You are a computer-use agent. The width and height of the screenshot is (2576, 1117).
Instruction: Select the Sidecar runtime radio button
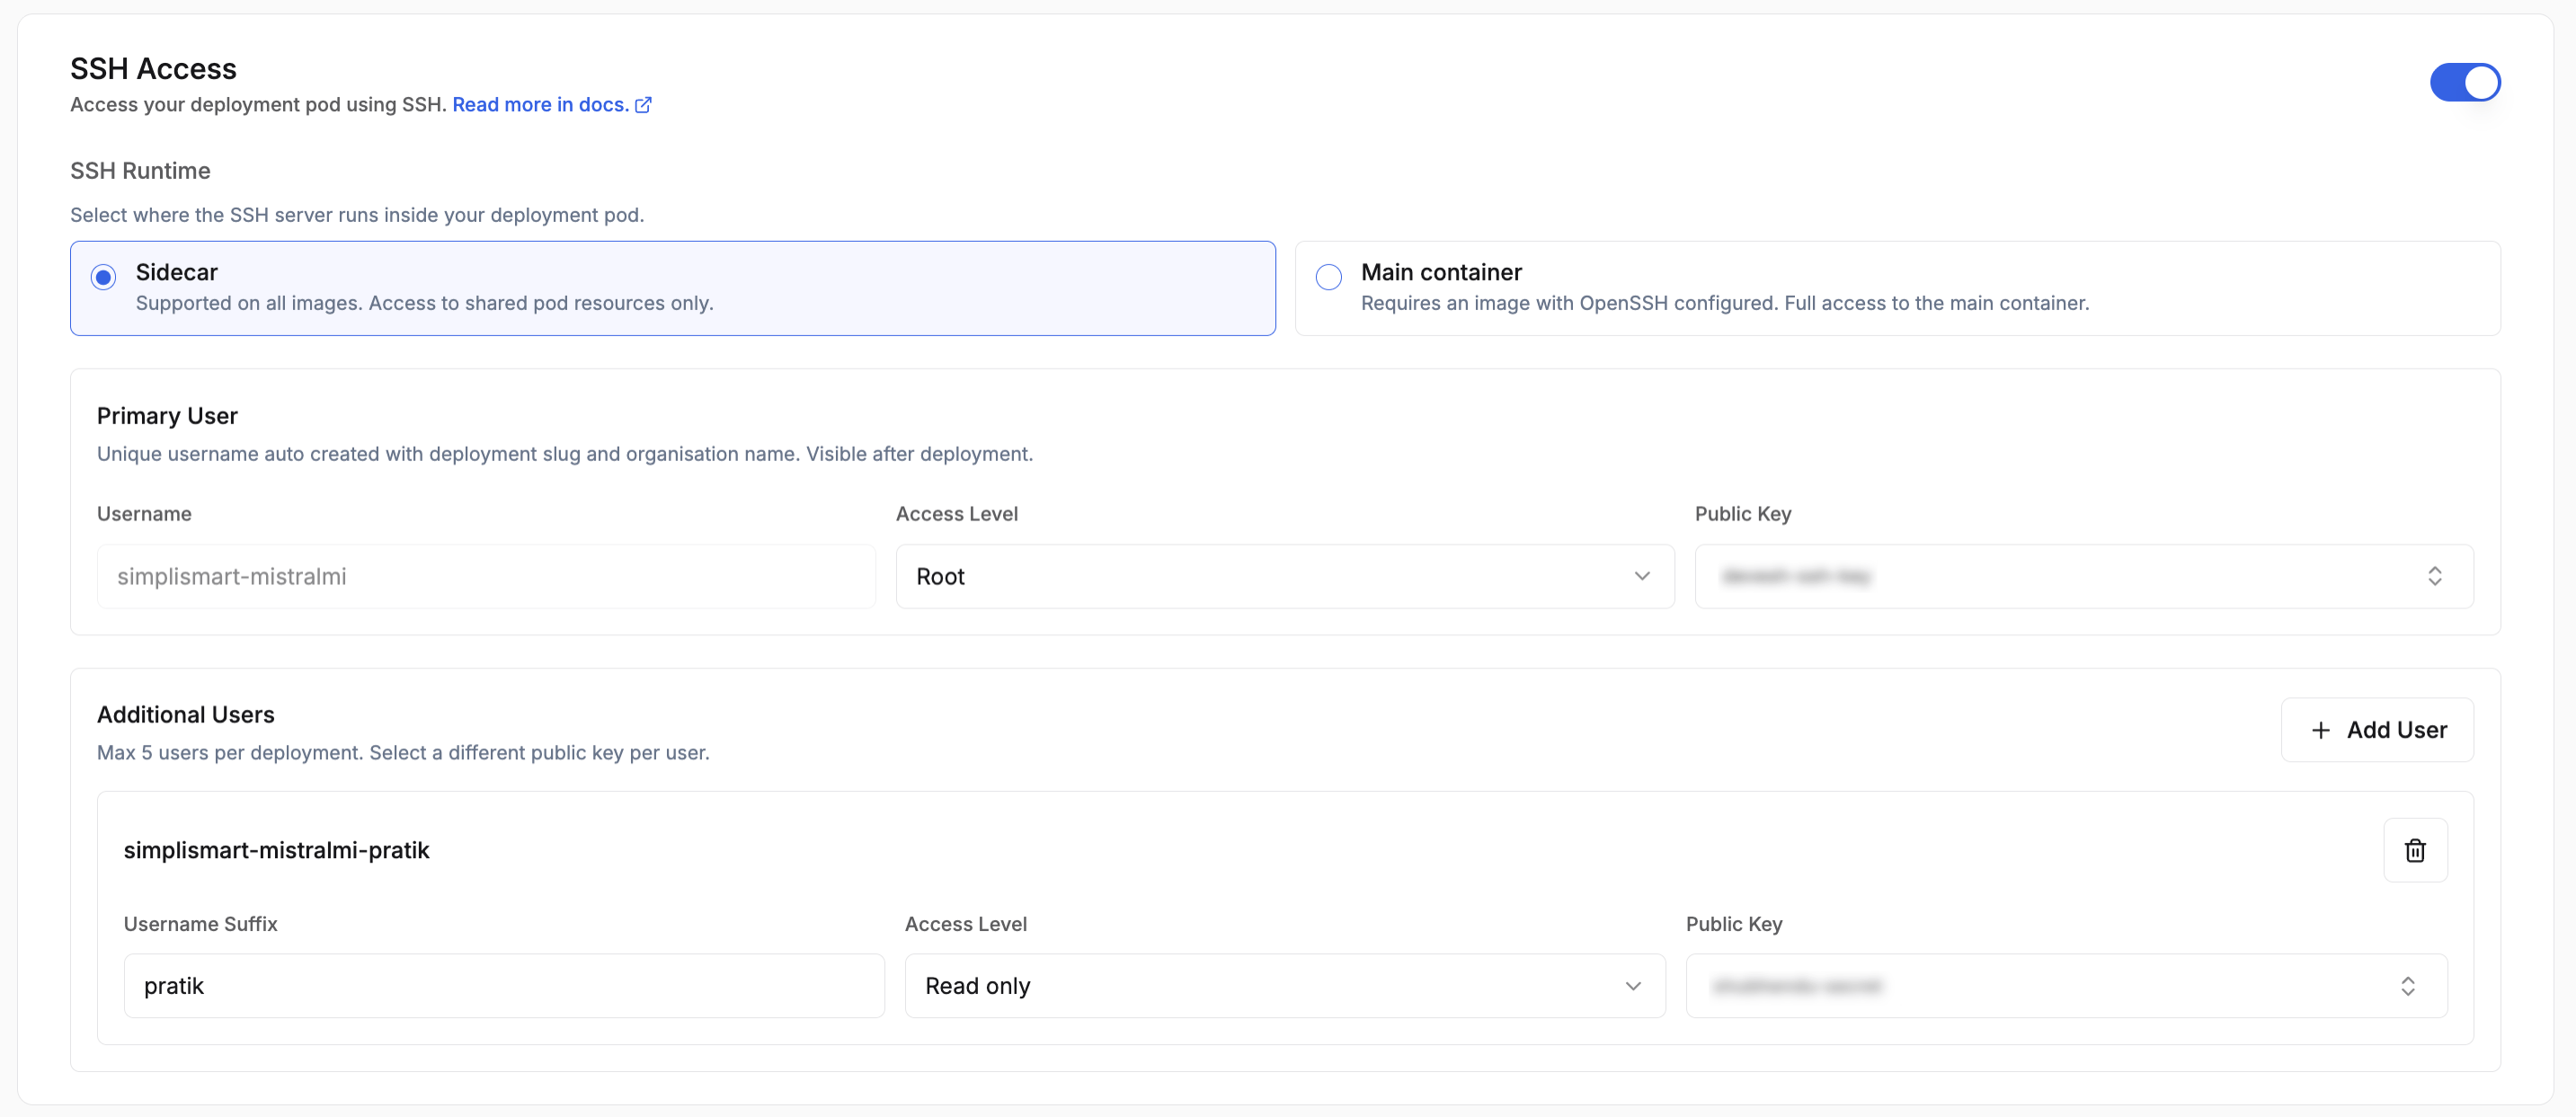(103, 277)
